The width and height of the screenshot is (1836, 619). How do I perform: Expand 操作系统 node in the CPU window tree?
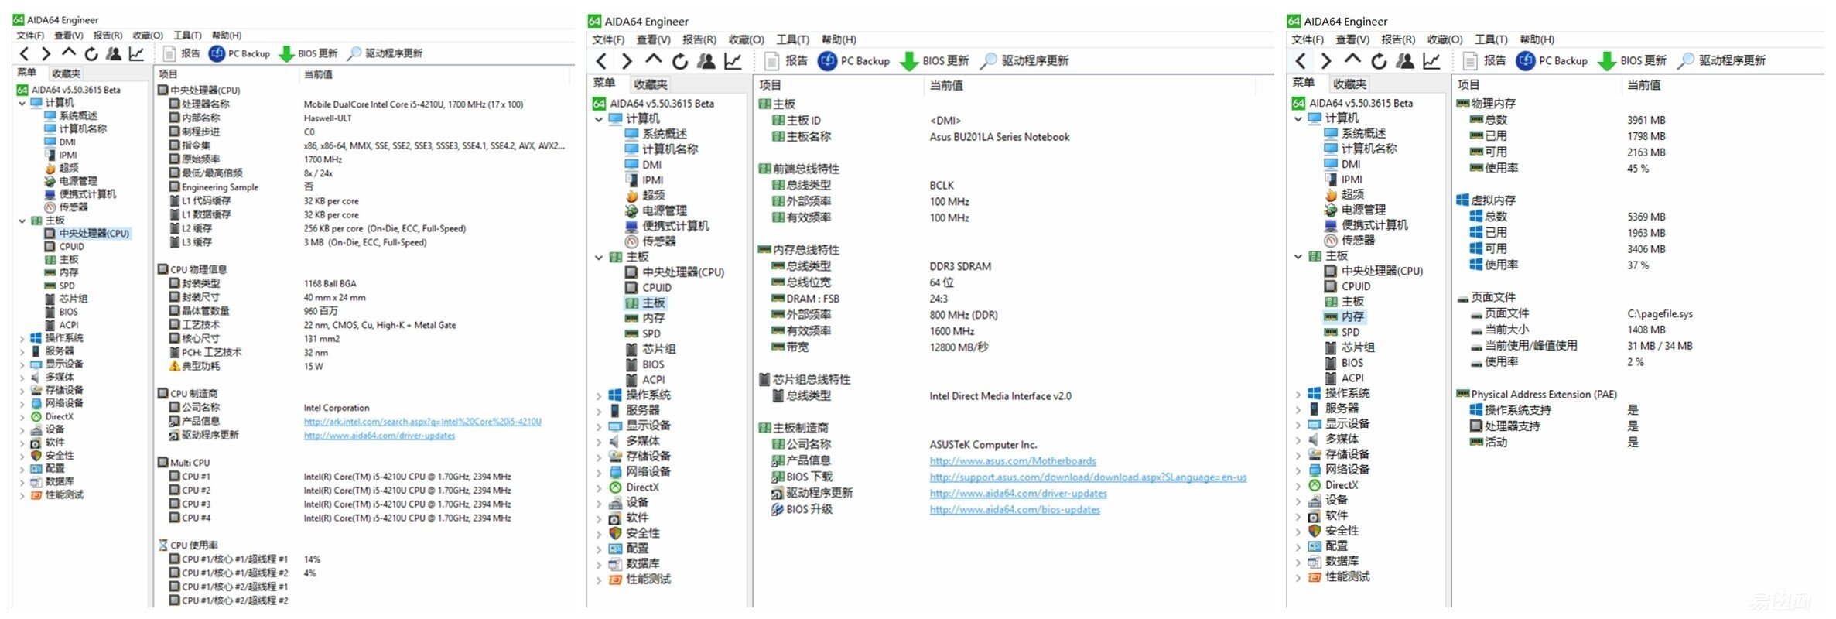pyautogui.click(x=22, y=338)
